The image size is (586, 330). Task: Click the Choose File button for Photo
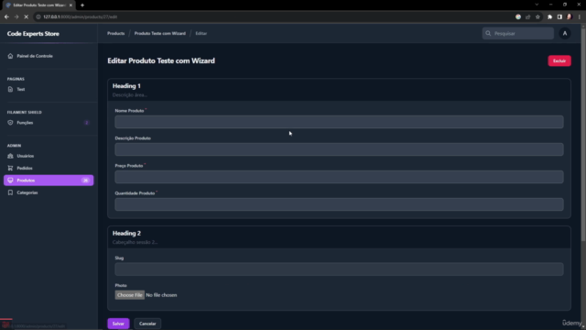pyautogui.click(x=130, y=295)
